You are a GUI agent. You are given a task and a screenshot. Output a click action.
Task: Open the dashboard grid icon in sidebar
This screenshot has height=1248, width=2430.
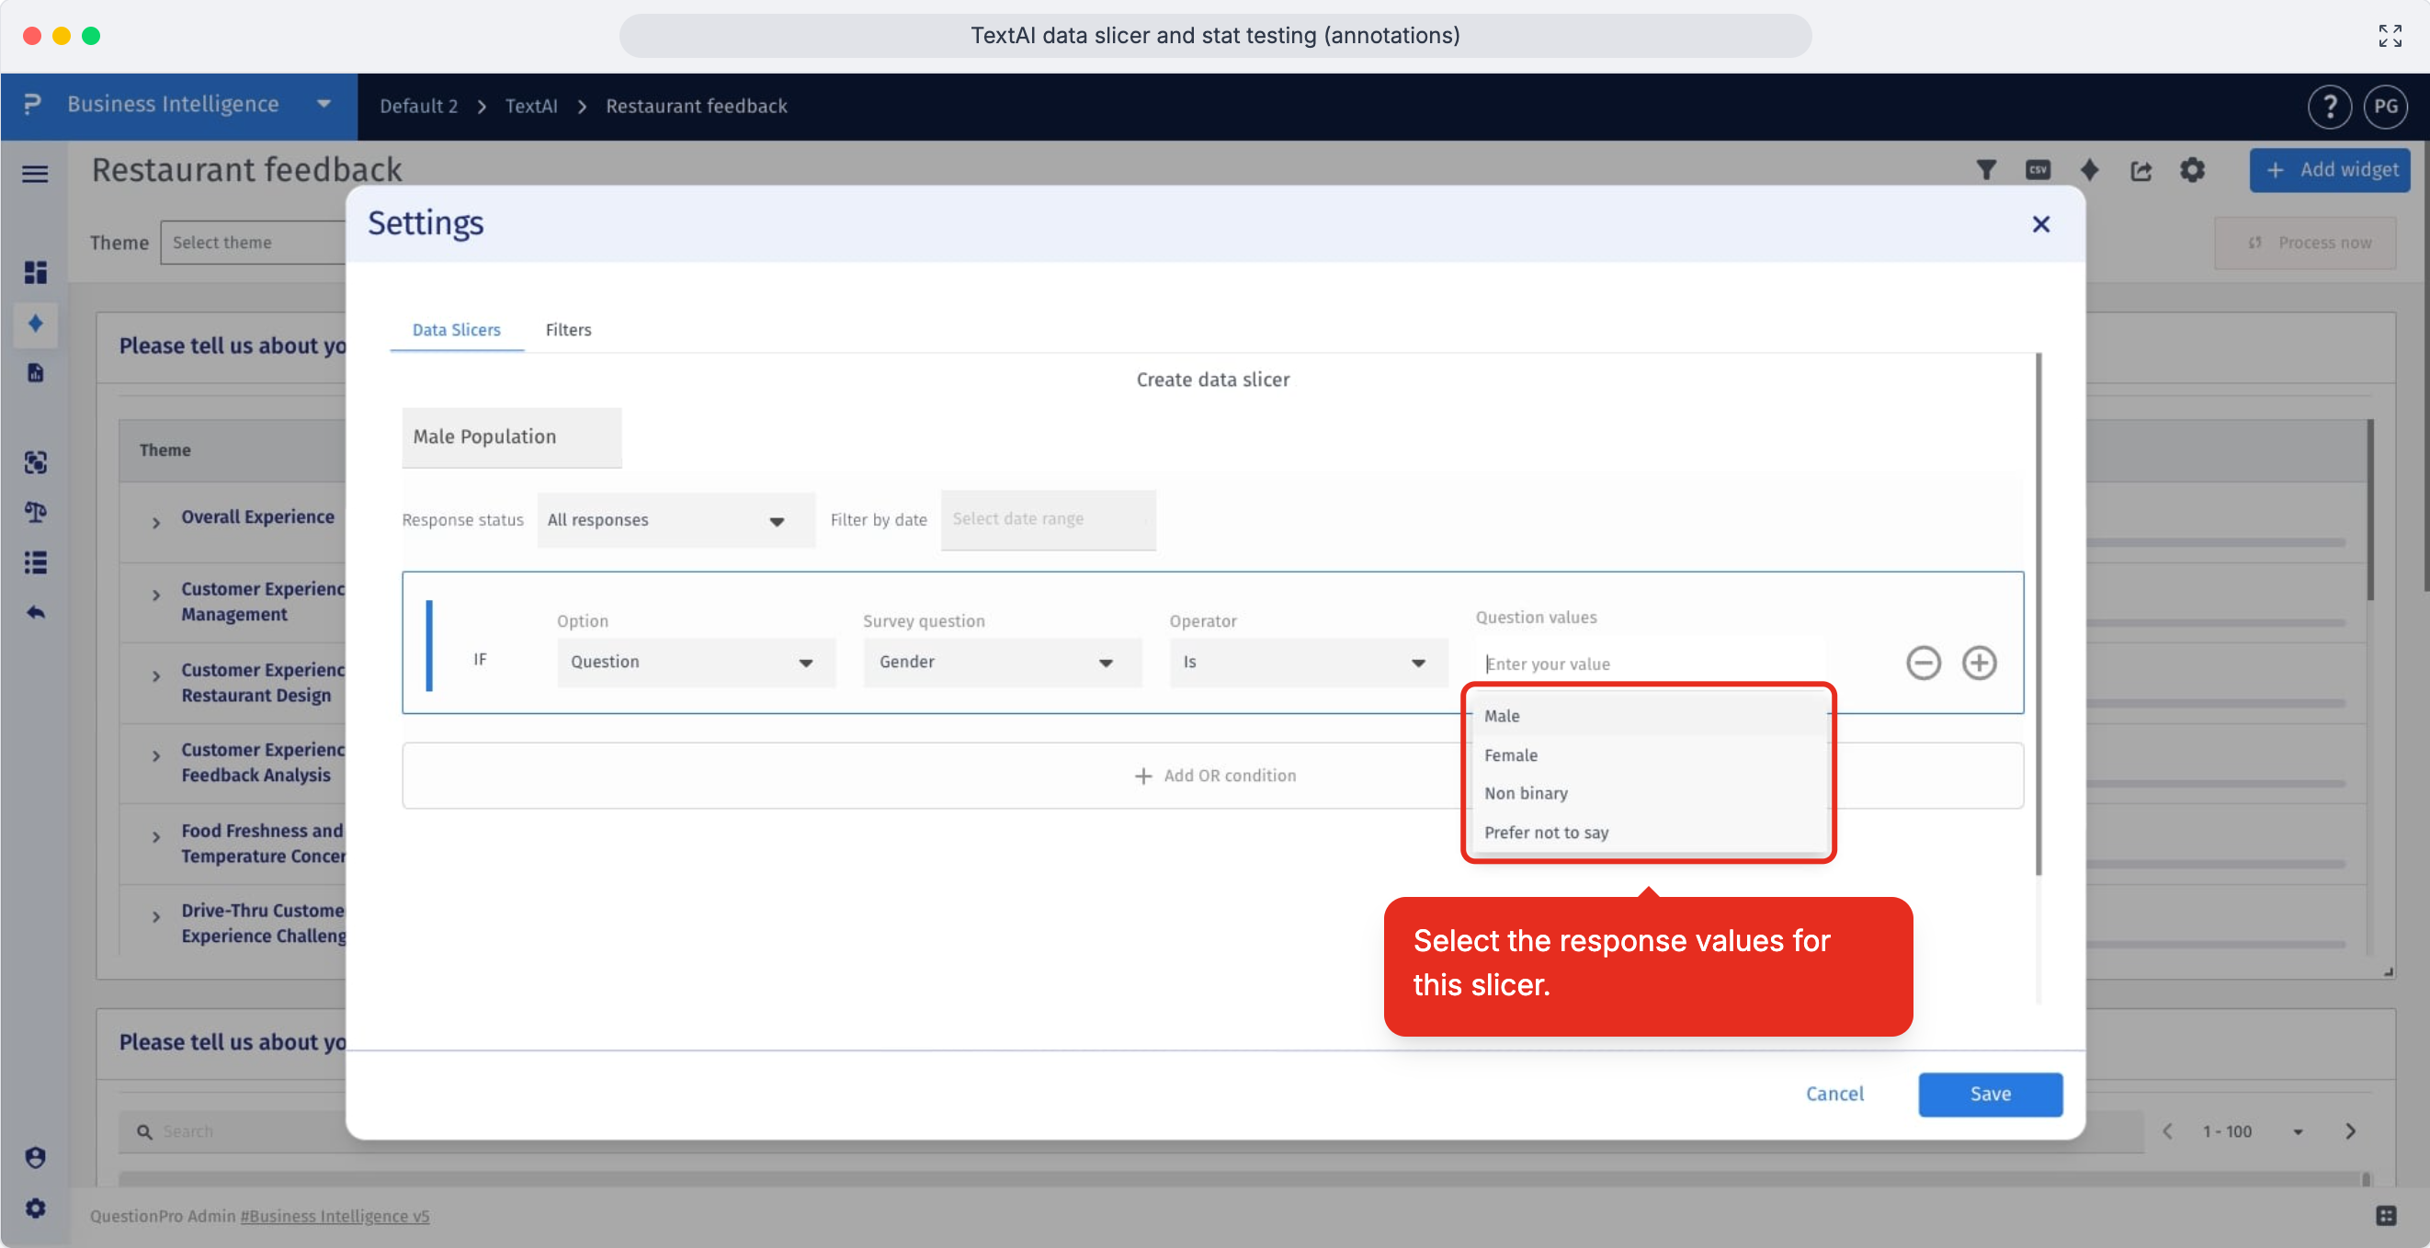click(x=35, y=273)
